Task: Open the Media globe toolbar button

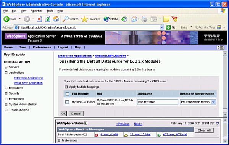Action: click(x=111, y=19)
